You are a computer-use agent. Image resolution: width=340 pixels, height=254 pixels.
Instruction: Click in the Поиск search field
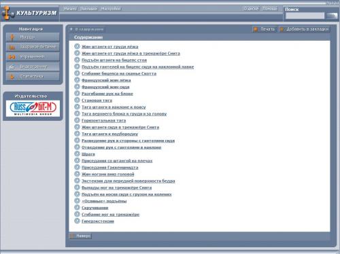tap(305, 16)
